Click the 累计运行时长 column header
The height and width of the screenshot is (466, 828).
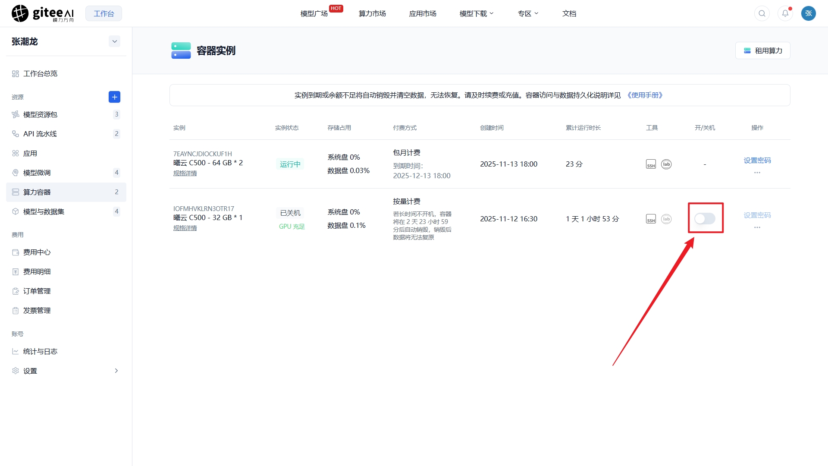click(x=583, y=128)
